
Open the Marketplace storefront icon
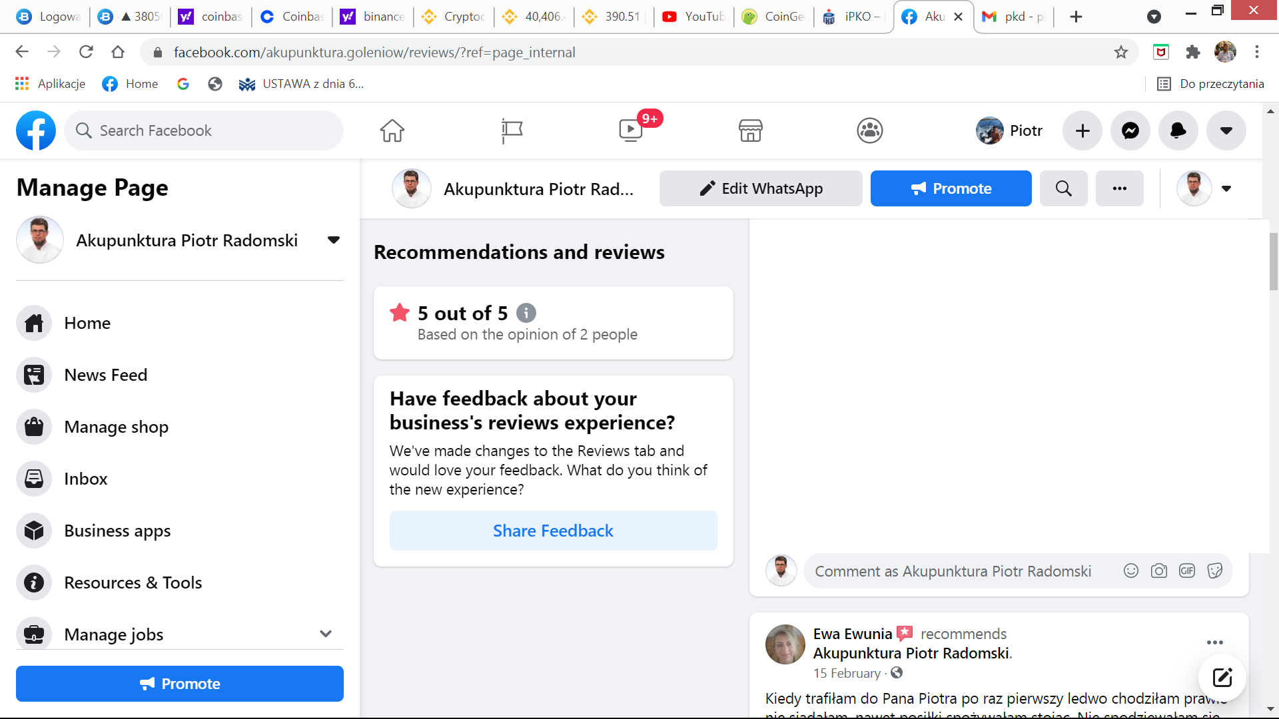point(750,130)
